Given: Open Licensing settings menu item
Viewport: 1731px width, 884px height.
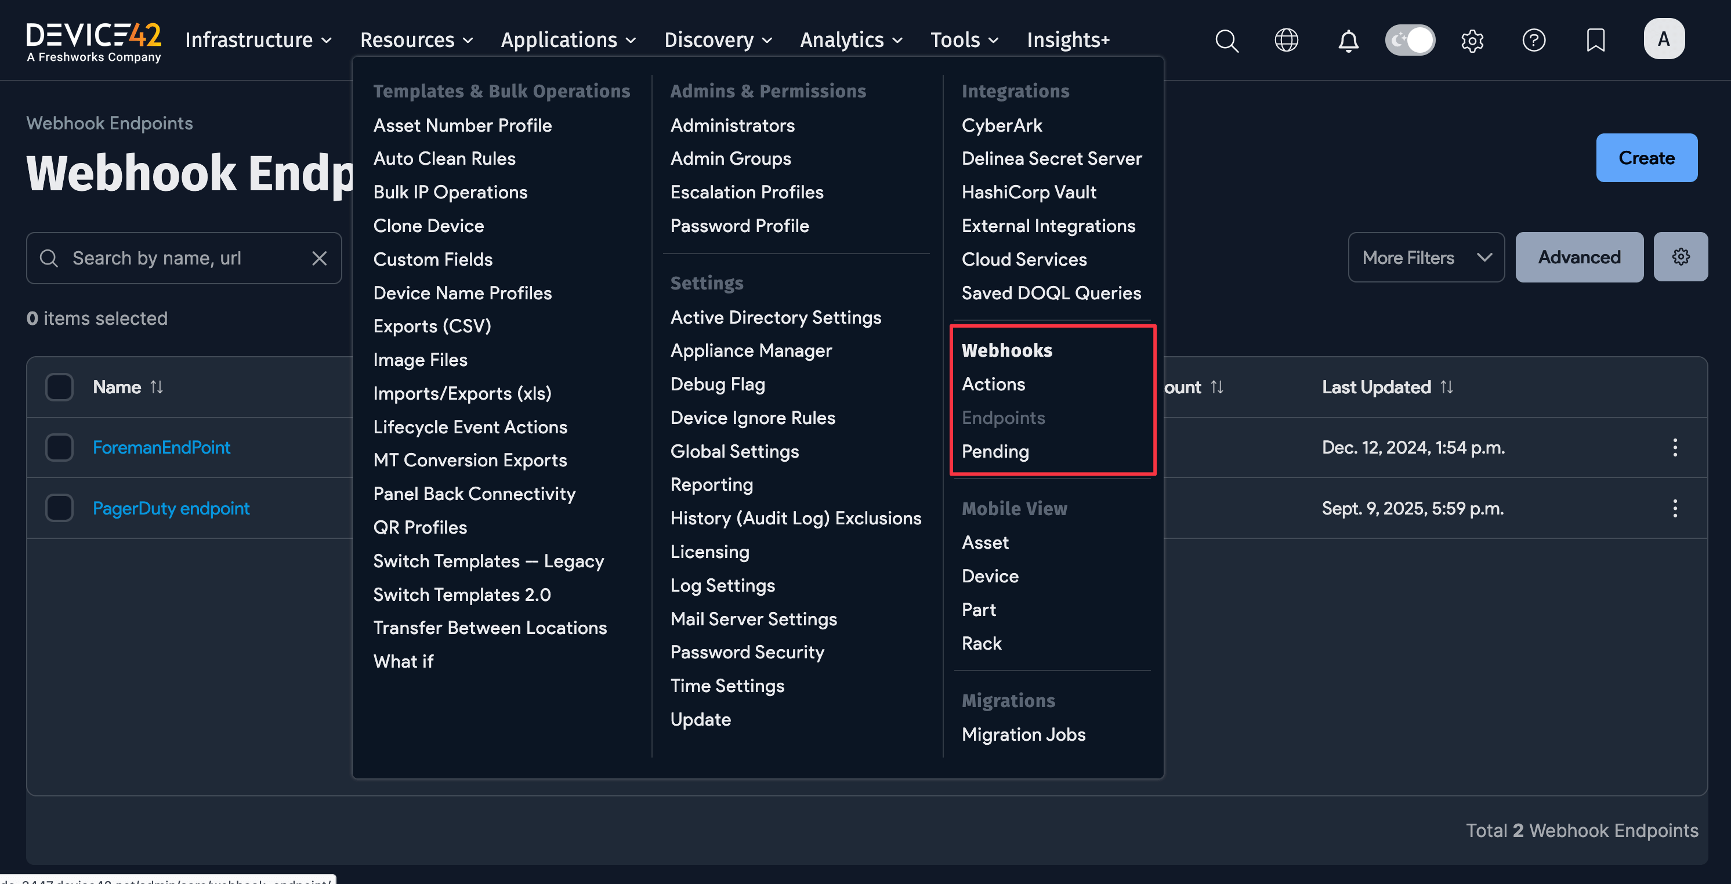Looking at the screenshot, I should (x=709, y=552).
